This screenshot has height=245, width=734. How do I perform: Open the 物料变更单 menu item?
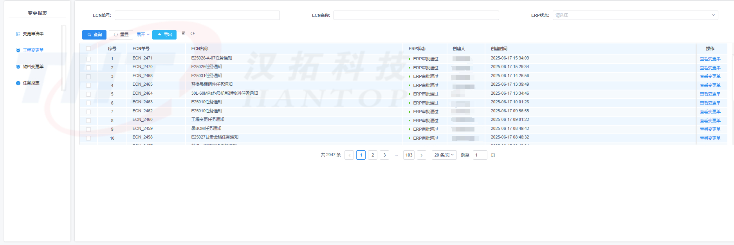[x=33, y=67]
